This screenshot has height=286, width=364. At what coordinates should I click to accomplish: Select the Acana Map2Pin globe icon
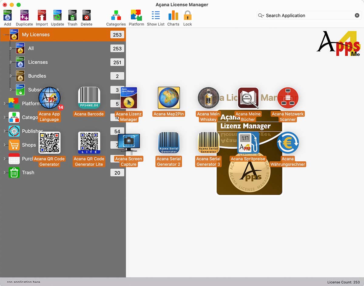click(169, 98)
